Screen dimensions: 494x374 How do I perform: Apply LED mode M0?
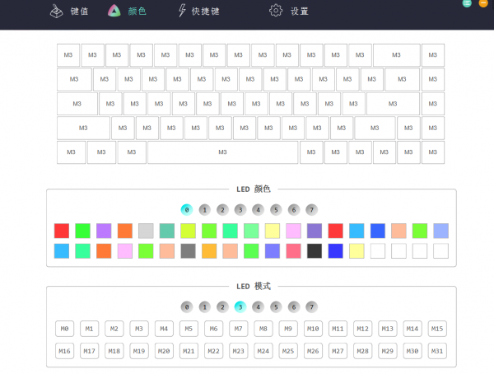[x=65, y=329]
